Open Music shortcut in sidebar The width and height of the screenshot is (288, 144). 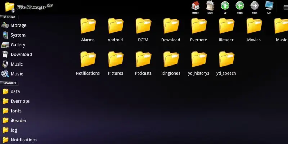click(x=12, y=64)
